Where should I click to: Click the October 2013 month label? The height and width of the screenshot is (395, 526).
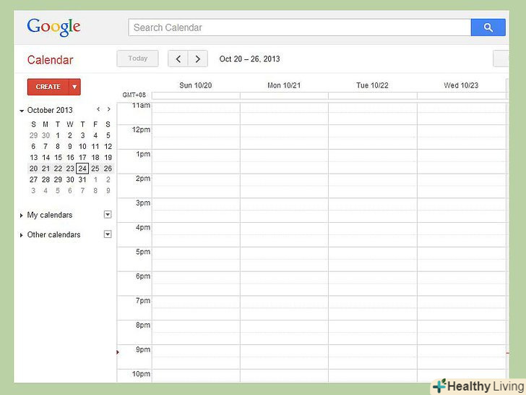point(50,110)
